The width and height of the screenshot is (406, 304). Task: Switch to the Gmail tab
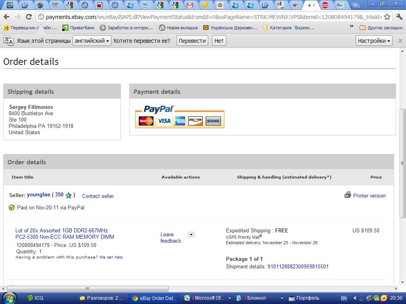click(x=190, y=5)
